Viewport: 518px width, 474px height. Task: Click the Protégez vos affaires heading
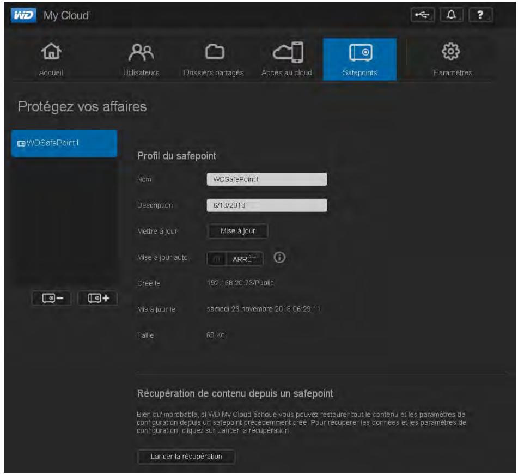pyautogui.click(x=82, y=107)
